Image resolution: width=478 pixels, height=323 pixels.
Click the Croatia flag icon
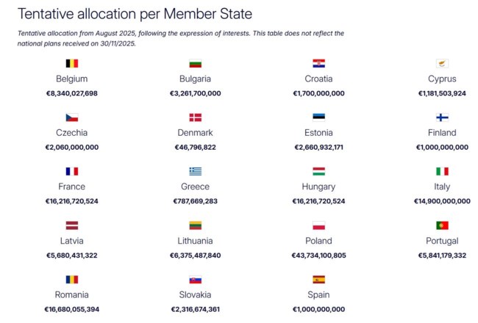tap(318, 64)
